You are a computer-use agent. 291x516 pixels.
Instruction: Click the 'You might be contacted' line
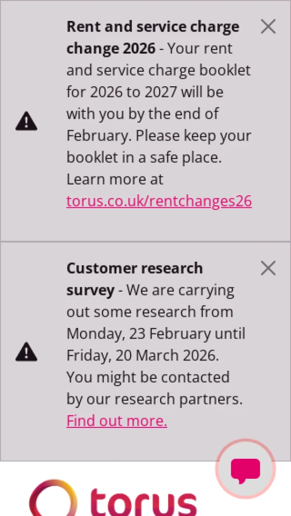point(148,377)
